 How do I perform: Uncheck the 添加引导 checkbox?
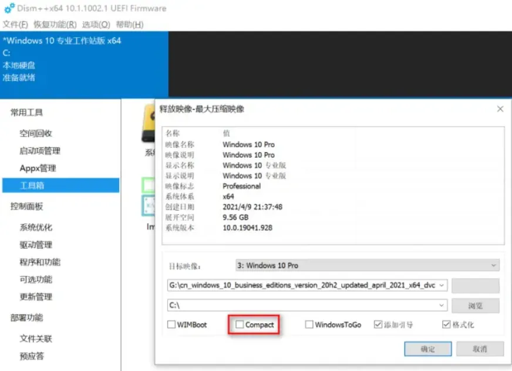[379, 325]
